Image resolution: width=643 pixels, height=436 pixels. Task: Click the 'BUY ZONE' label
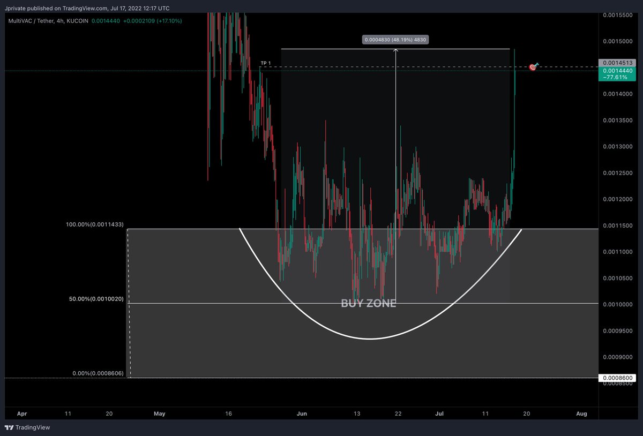coord(369,303)
